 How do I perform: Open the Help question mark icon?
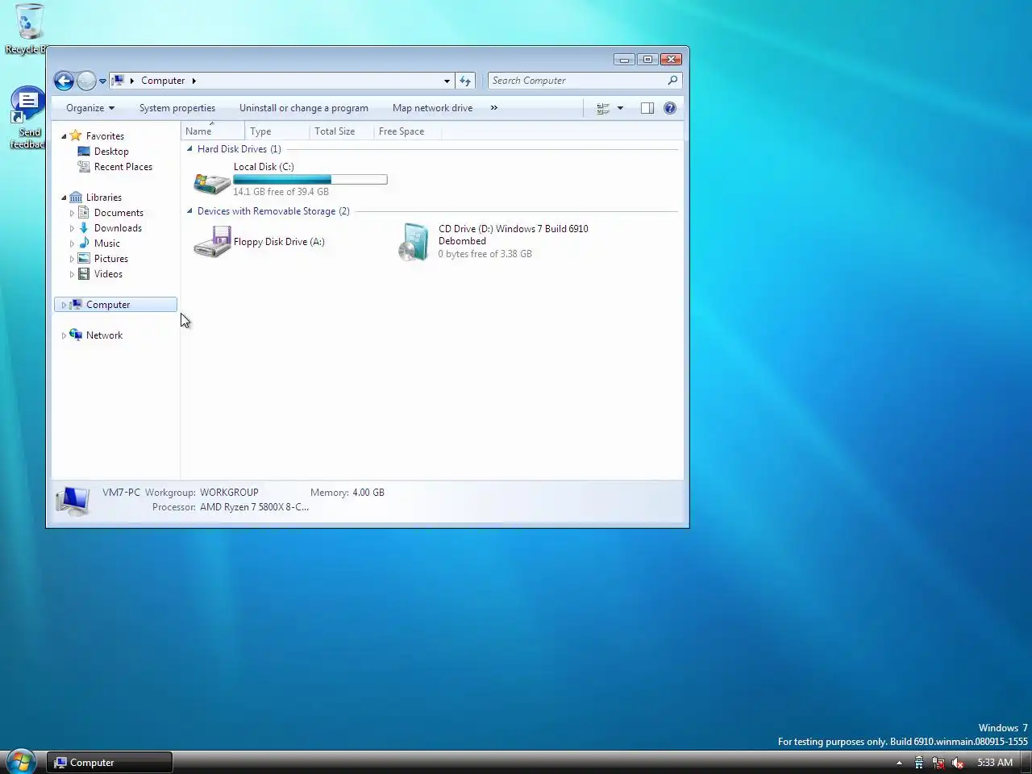[x=670, y=108]
